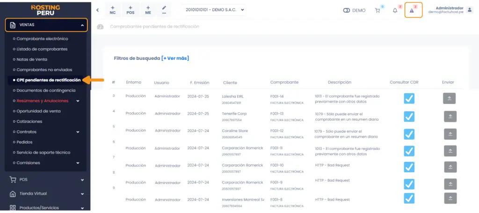Click the Cliente column header
This screenshot has height=213, width=479.
pyautogui.click(x=230, y=82)
